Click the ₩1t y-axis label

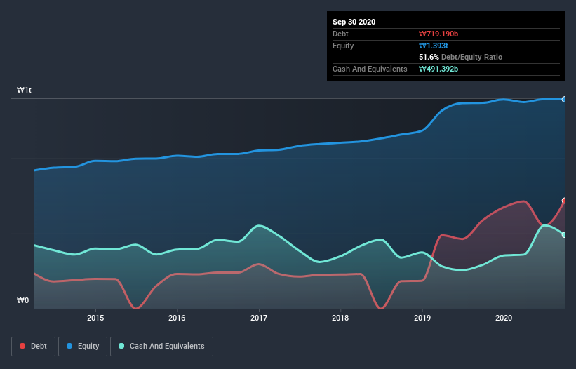24,90
